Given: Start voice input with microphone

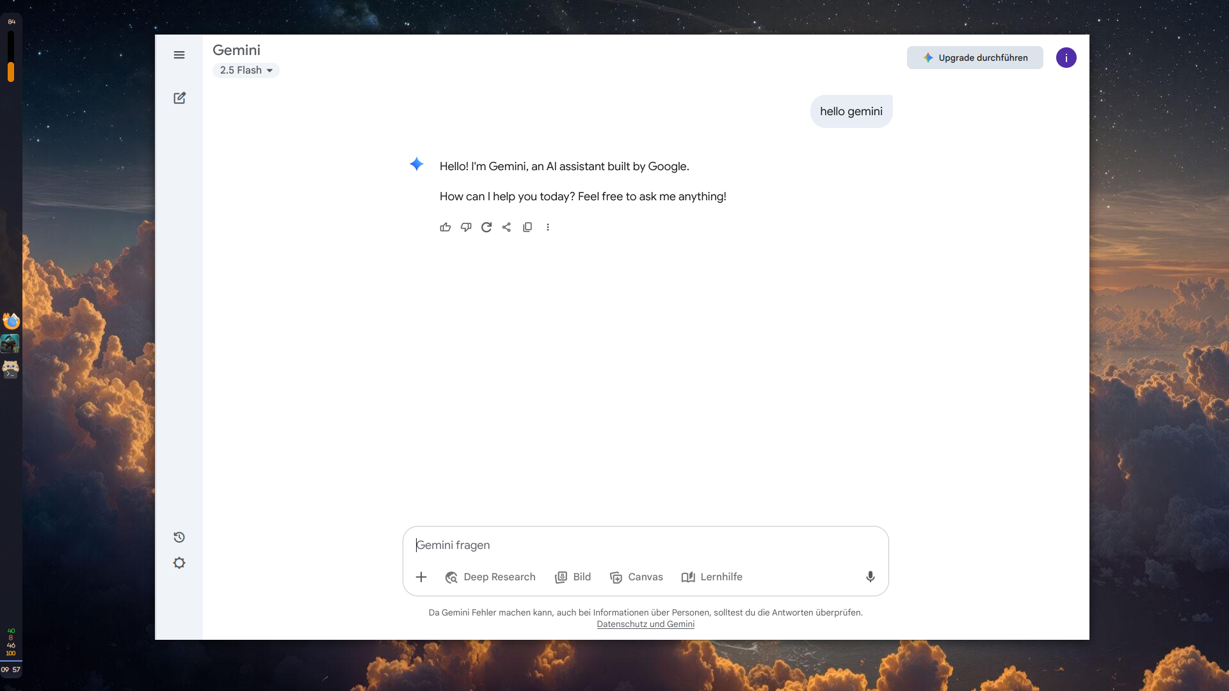Looking at the screenshot, I should coord(871,576).
